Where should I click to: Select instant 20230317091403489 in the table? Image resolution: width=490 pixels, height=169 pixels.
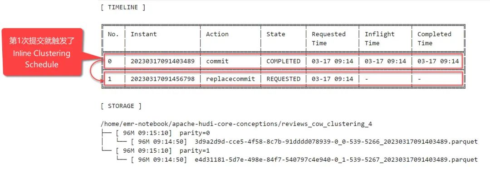click(x=162, y=62)
